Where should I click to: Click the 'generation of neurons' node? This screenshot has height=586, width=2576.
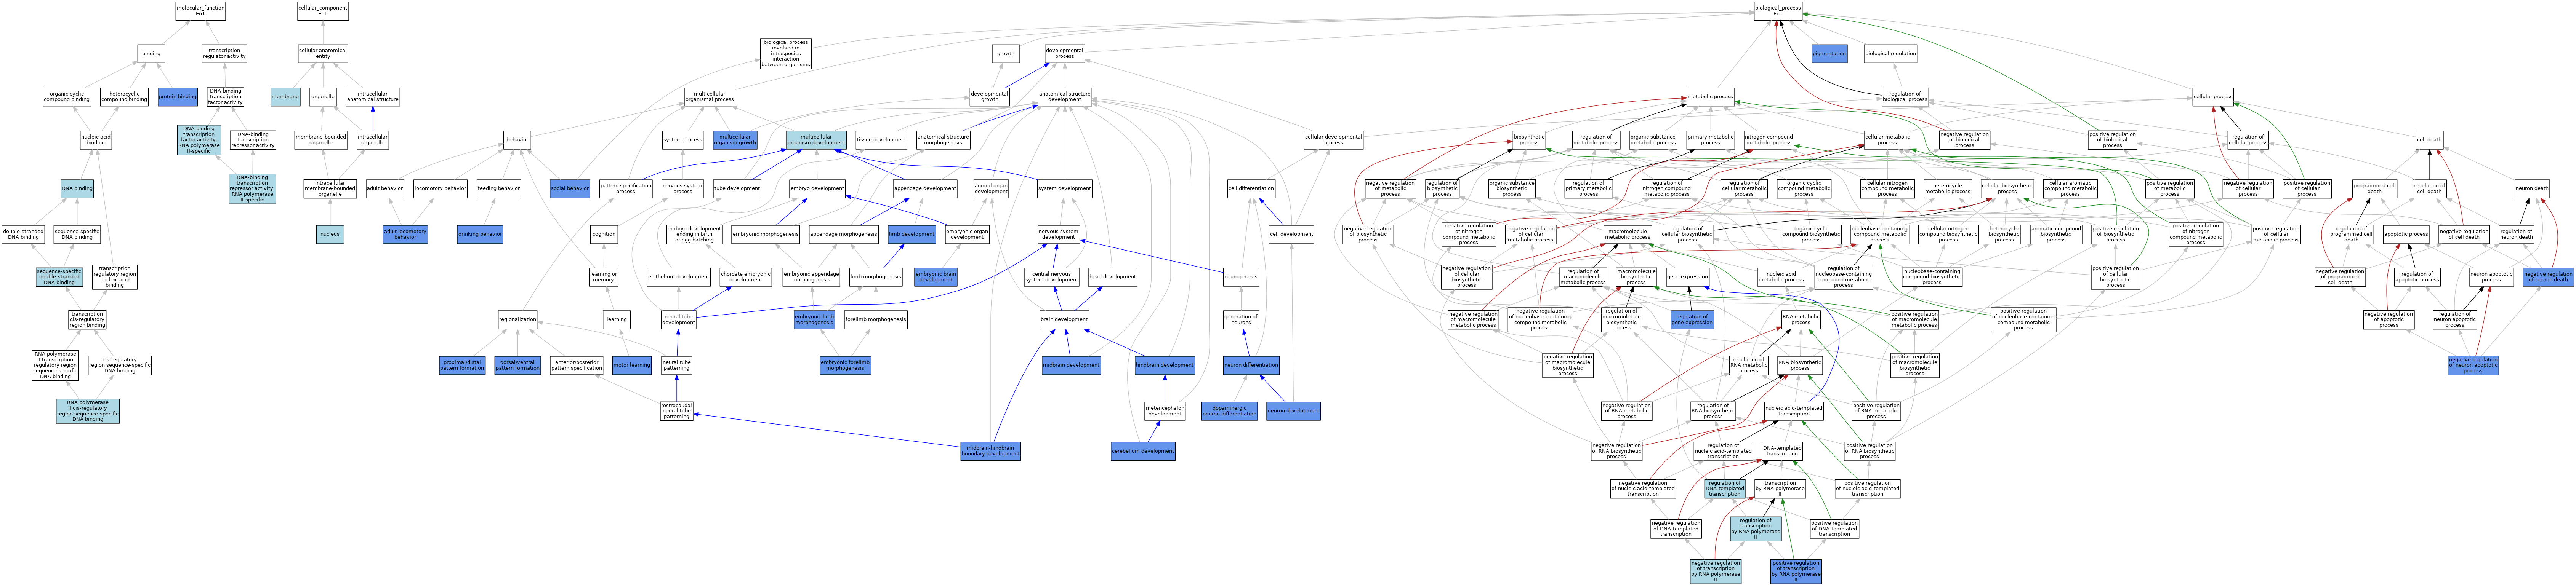tap(1241, 320)
